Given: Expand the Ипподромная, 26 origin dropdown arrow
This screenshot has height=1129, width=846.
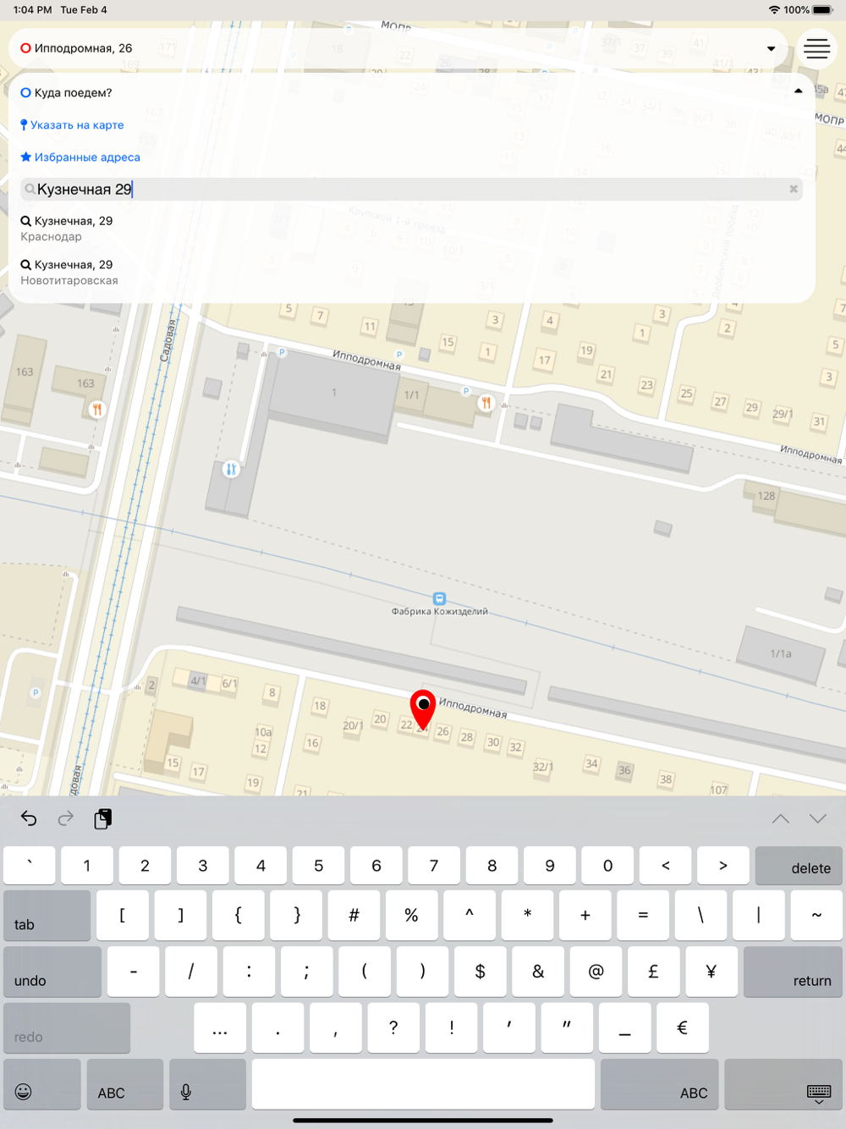Looking at the screenshot, I should [x=771, y=49].
